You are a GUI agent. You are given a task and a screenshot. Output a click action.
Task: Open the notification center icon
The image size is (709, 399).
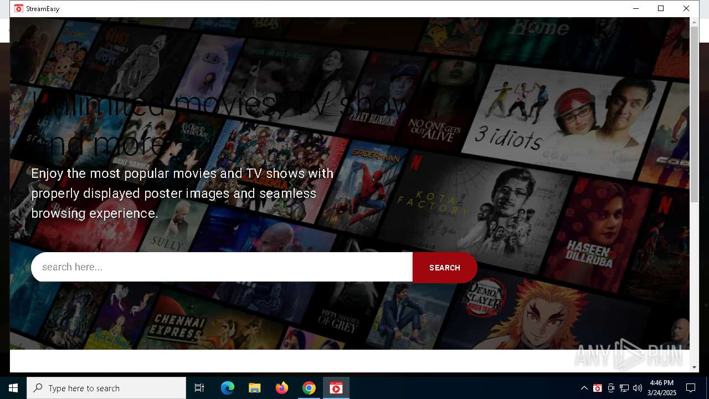point(691,388)
